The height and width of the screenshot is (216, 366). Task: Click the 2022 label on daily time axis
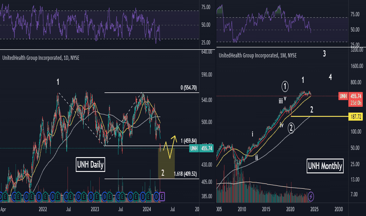(43, 209)
